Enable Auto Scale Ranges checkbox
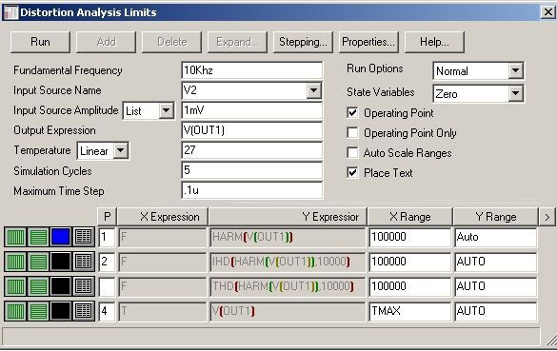Viewport: 557px width, 351px height. [x=352, y=152]
